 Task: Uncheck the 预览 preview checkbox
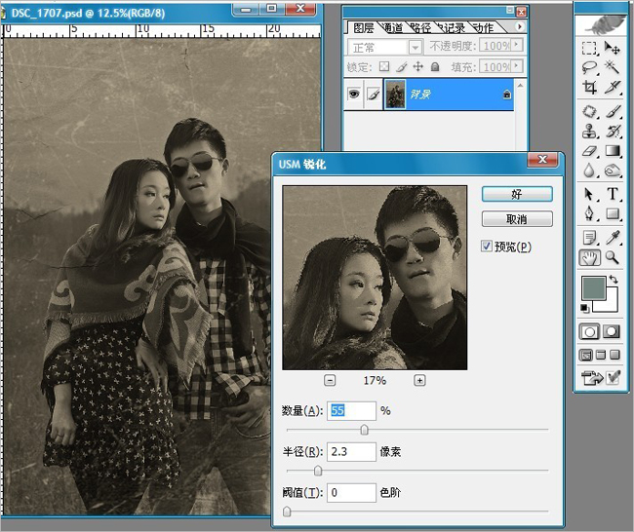tap(486, 246)
